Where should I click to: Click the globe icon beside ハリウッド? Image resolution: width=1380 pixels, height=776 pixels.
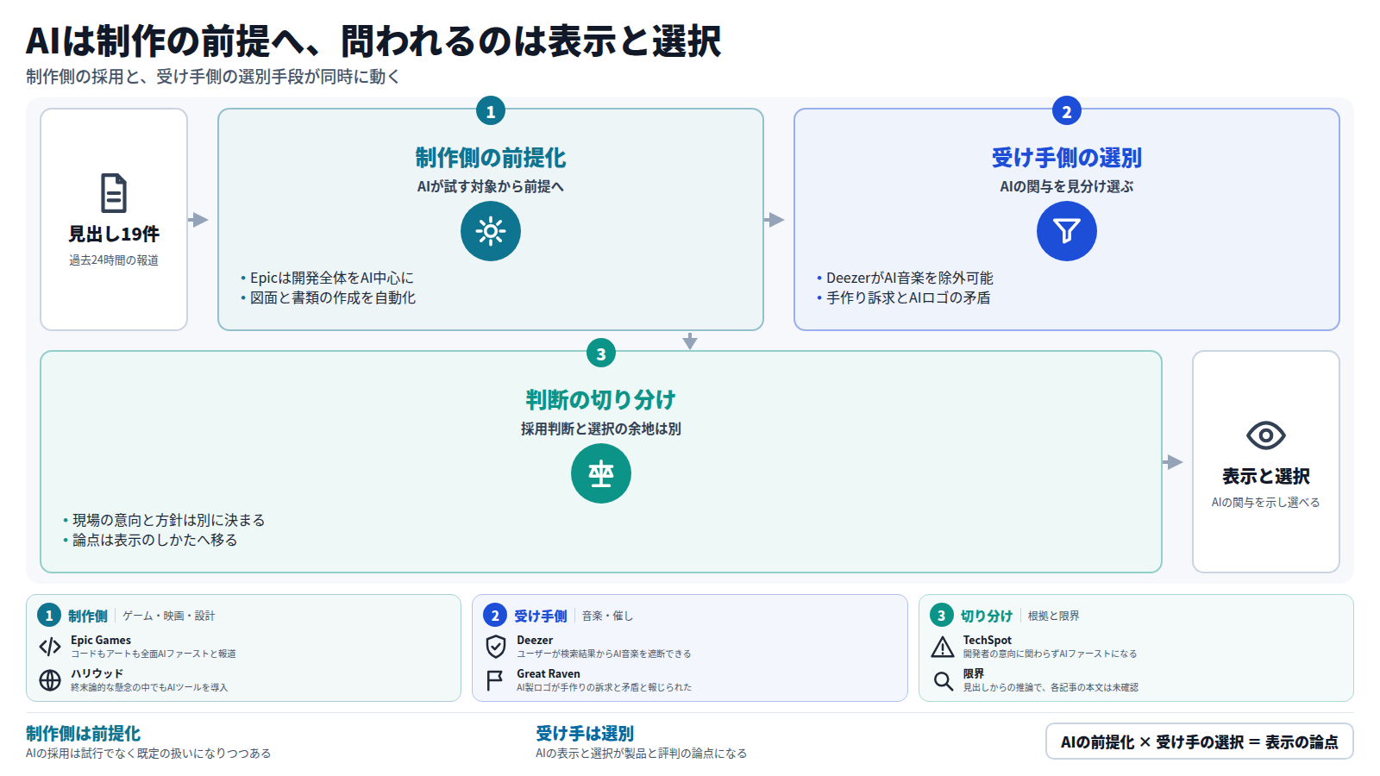click(x=50, y=680)
